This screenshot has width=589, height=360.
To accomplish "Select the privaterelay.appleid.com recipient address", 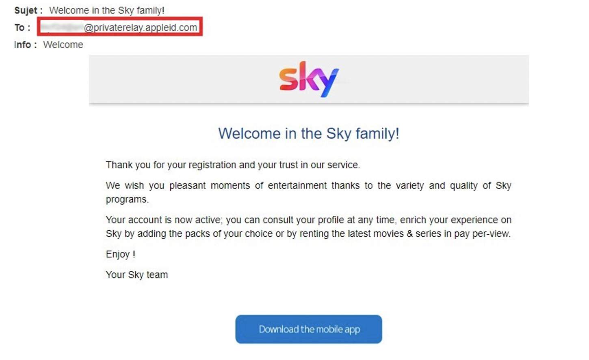I will 141,28.
